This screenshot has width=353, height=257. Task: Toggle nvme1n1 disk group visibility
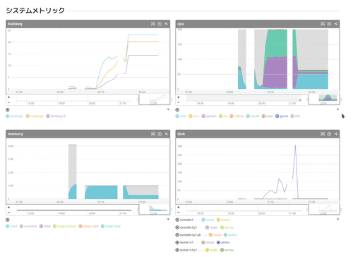point(184,242)
